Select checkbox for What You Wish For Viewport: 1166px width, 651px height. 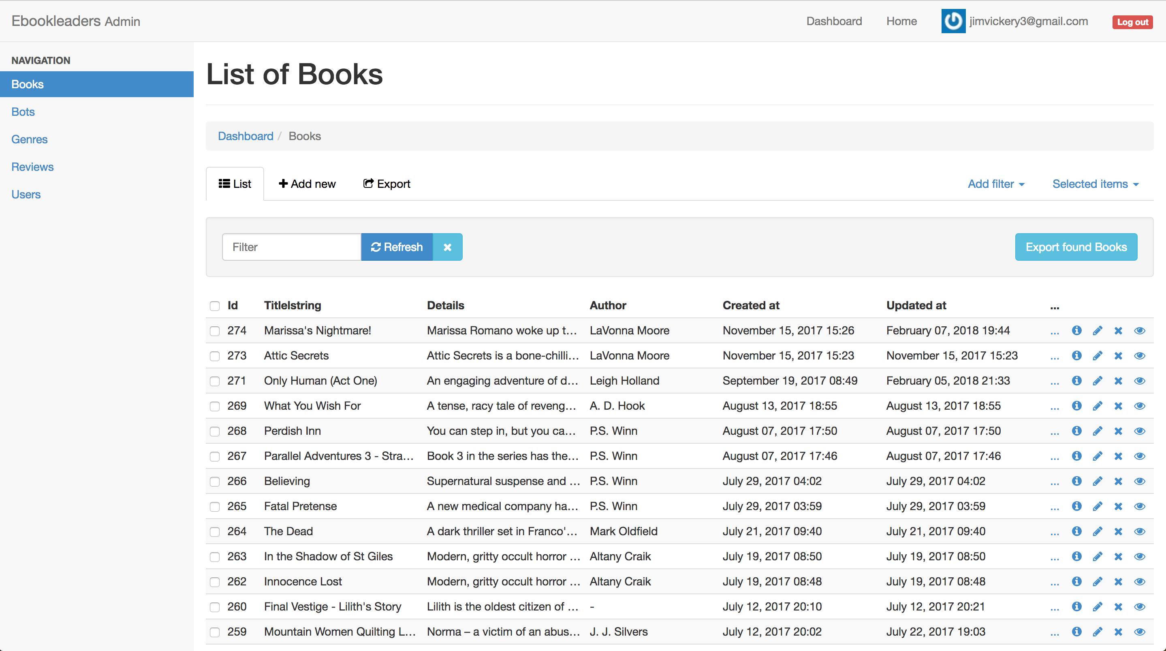(x=215, y=406)
